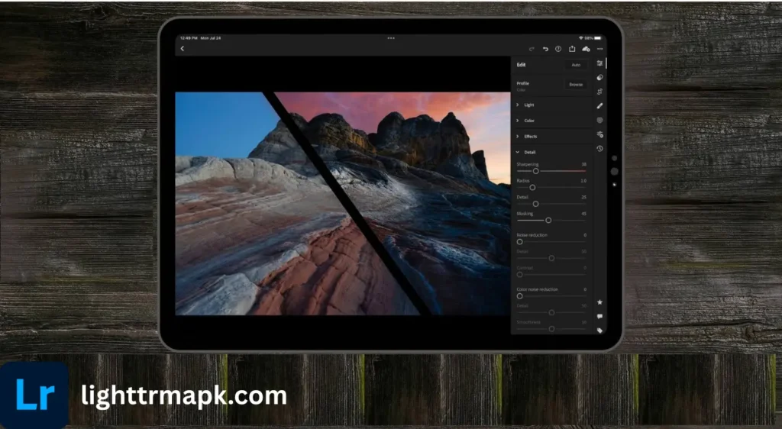The image size is (782, 429).
Task: Click the Profile label
Action: [x=522, y=83]
